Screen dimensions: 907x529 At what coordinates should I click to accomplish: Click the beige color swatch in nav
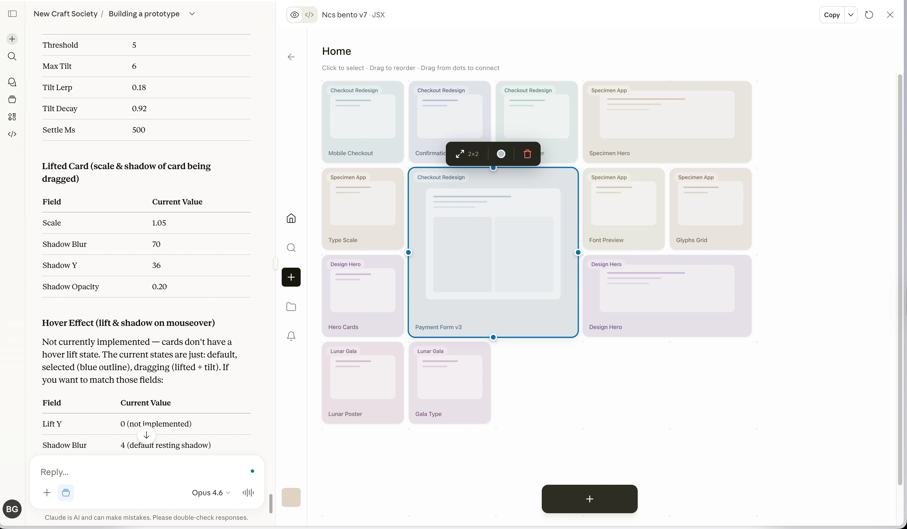pos(291,497)
